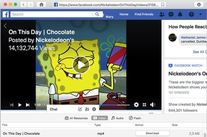
Task: Select the Video resources tab
Action: tap(100, 118)
